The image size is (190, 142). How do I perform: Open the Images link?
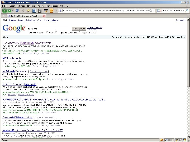(13, 20)
